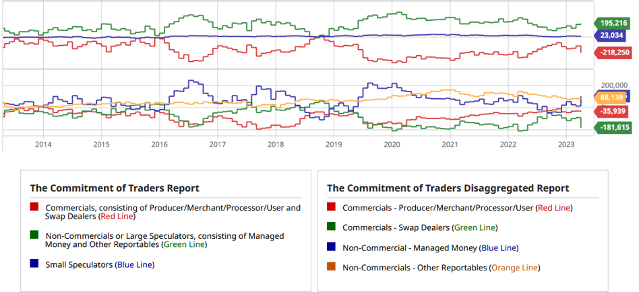Click "(Blue Line)" text next to Small Speculators

pos(135,264)
